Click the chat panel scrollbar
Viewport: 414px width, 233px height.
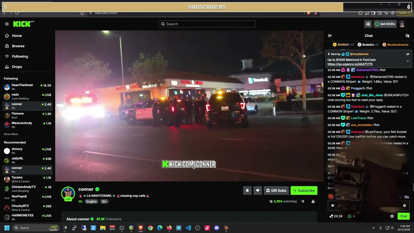pyautogui.click(x=413, y=187)
